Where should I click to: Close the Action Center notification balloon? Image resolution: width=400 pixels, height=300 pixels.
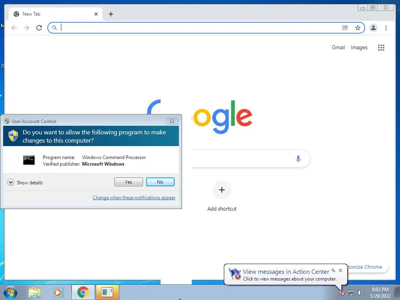pos(340,270)
